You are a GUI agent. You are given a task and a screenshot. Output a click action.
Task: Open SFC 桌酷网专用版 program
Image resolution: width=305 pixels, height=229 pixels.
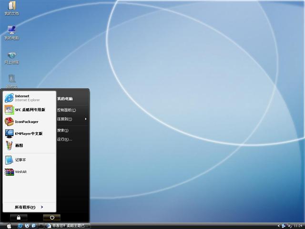pyautogui.click(x=30, y=110)
